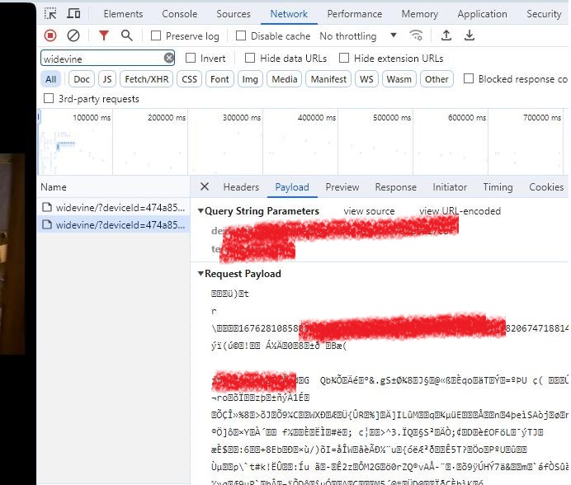This screenshot has height=485, width=571.
Task: Import HAR file with upload icon
Action: [446, 35]
